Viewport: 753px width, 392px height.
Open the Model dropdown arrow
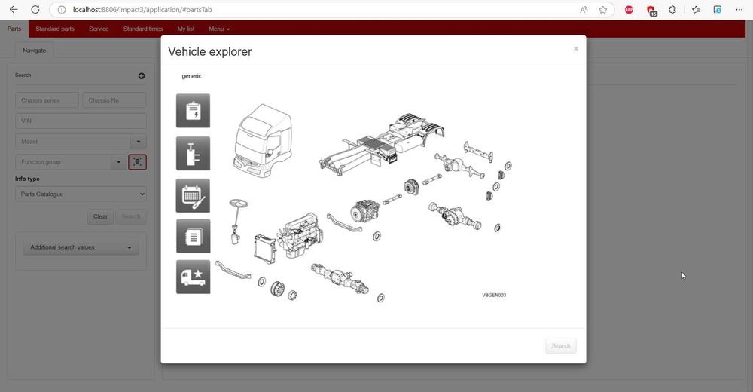[x=139, y=142]
